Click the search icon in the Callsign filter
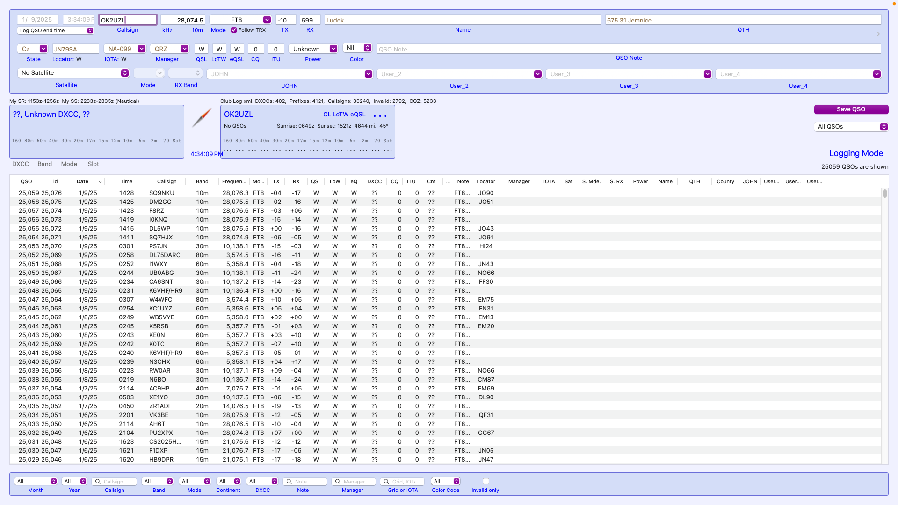 (x=98, y=482)
